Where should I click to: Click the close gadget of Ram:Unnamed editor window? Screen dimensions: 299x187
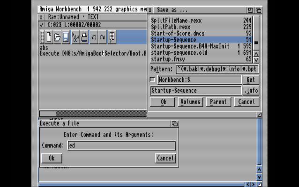click(x=41, y=17)
